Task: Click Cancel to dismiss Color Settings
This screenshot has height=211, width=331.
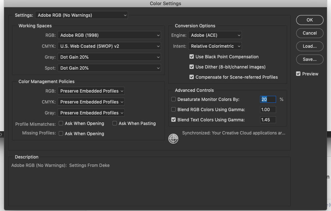Action: click(310, 33)
